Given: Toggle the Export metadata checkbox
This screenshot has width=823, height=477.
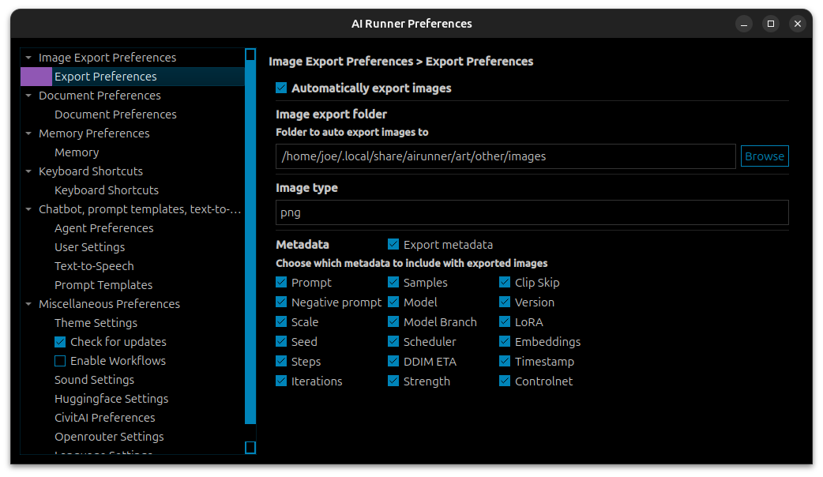Looking at the screenshot, I should tap(393, 245).
